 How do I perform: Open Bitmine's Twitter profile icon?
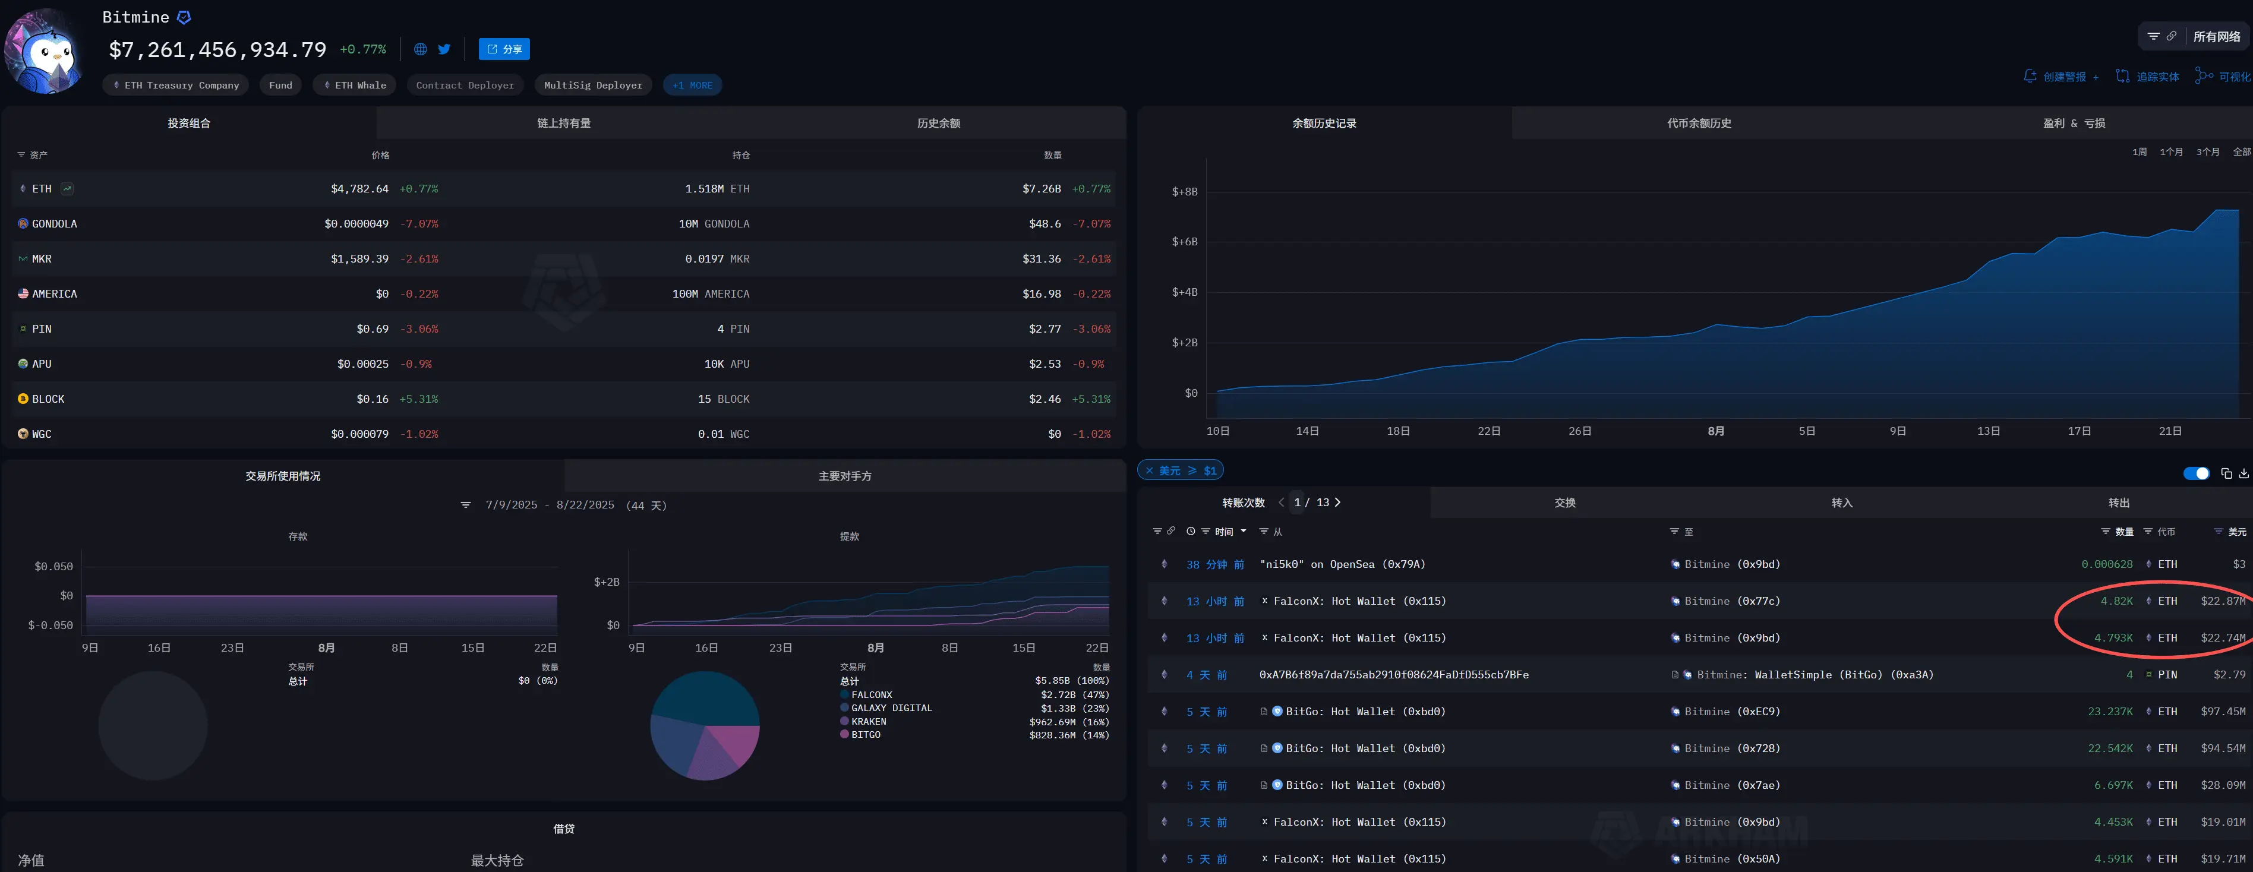point(444,49)
